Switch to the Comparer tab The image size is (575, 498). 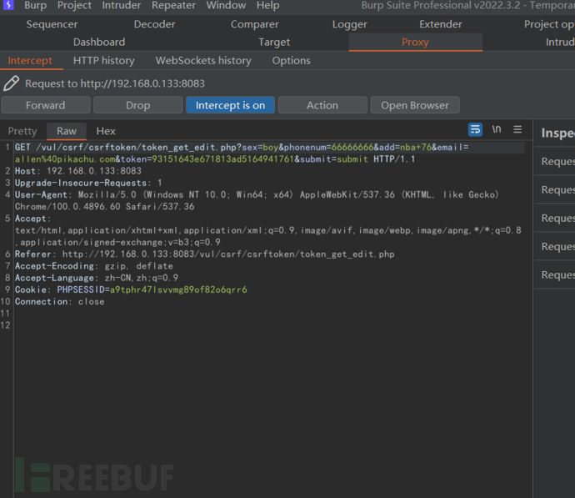coord(254,24)
